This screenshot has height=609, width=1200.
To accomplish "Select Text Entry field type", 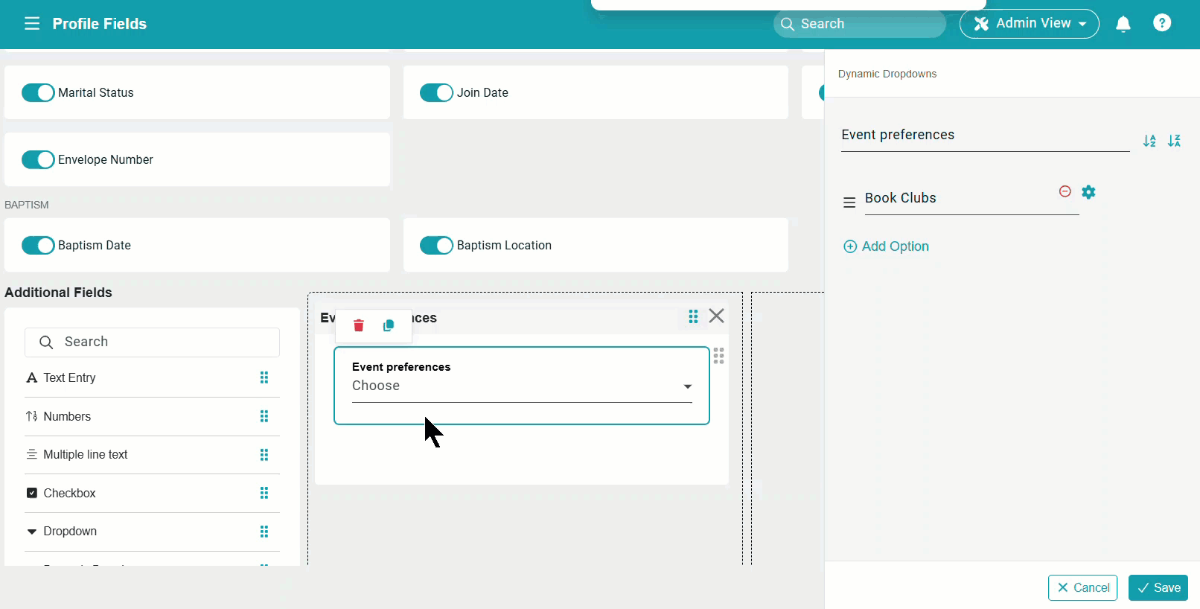I will pyautogui.click(x=69, y=377).
